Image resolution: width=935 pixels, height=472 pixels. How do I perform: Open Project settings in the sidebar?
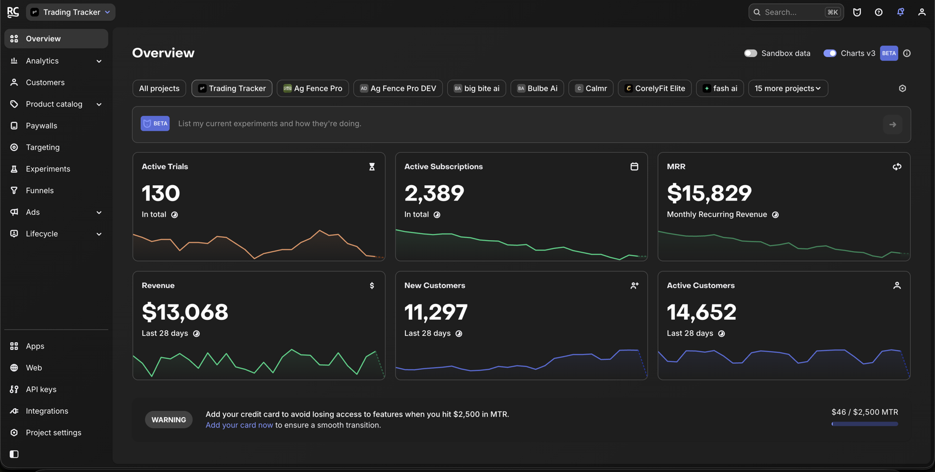pos(56,433)
